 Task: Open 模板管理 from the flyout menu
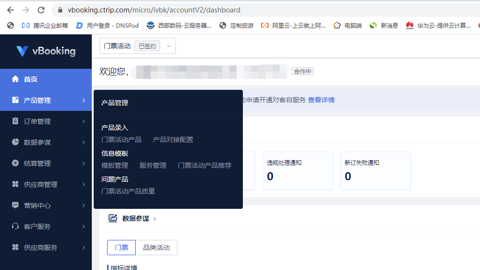[x=115, y=165]
